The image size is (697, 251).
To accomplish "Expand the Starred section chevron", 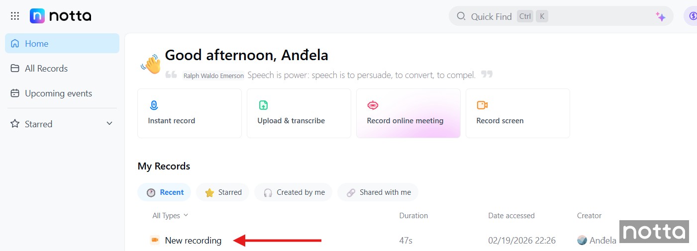I will (109, 124).
